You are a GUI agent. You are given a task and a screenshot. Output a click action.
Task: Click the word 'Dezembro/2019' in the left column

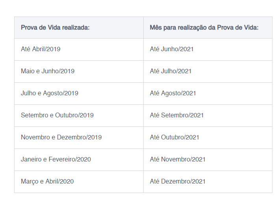(x=79, y=137)
